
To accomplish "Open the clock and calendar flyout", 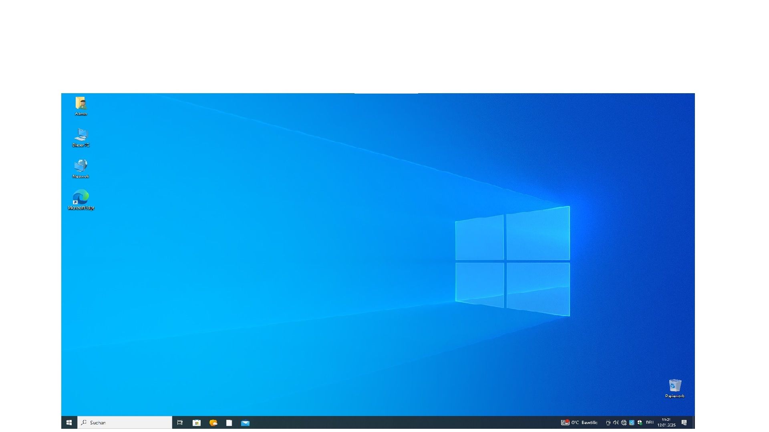I will [x=666, y=422].
